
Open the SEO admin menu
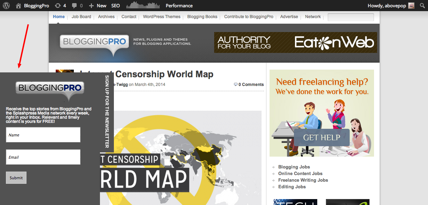click(116, 6)
